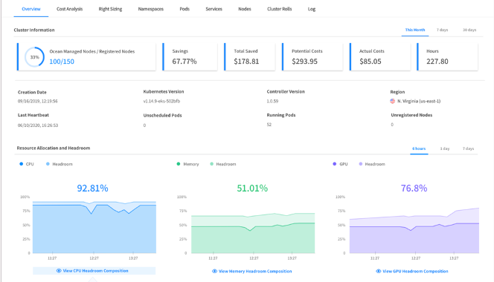Open Cluster Rolls tab
Image resolution: width=494 pixels, height=282 pixels.
(280, 9)
